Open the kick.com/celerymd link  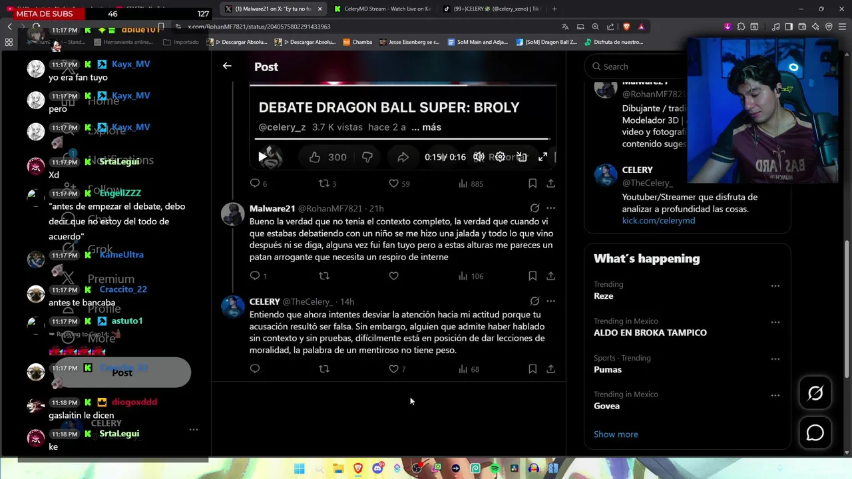tap(658, 220)
